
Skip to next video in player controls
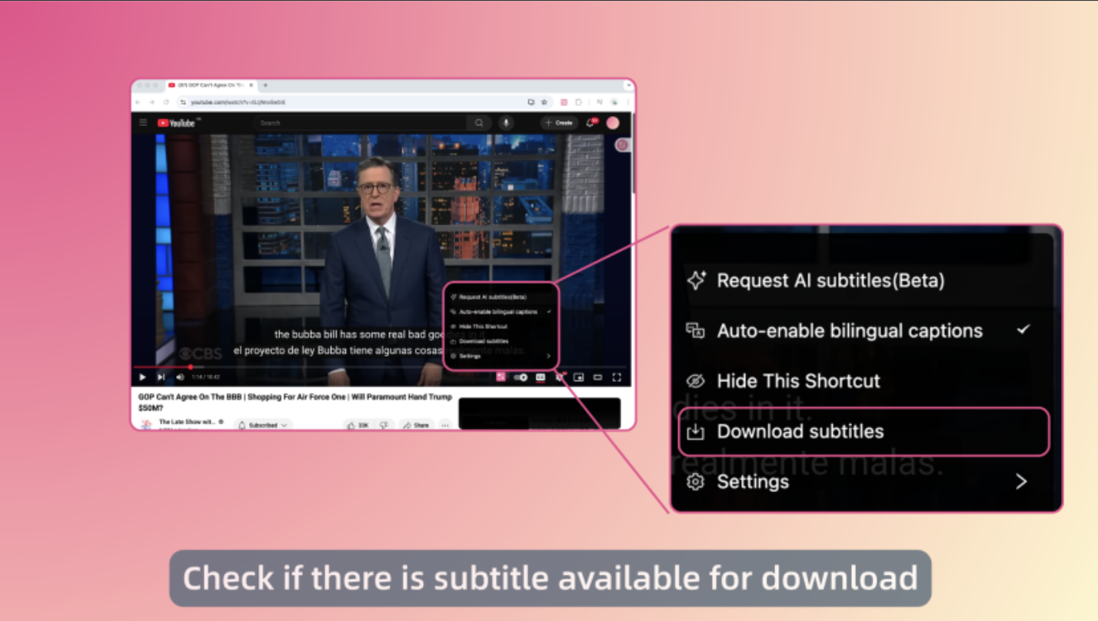click(x=161, y=377)
